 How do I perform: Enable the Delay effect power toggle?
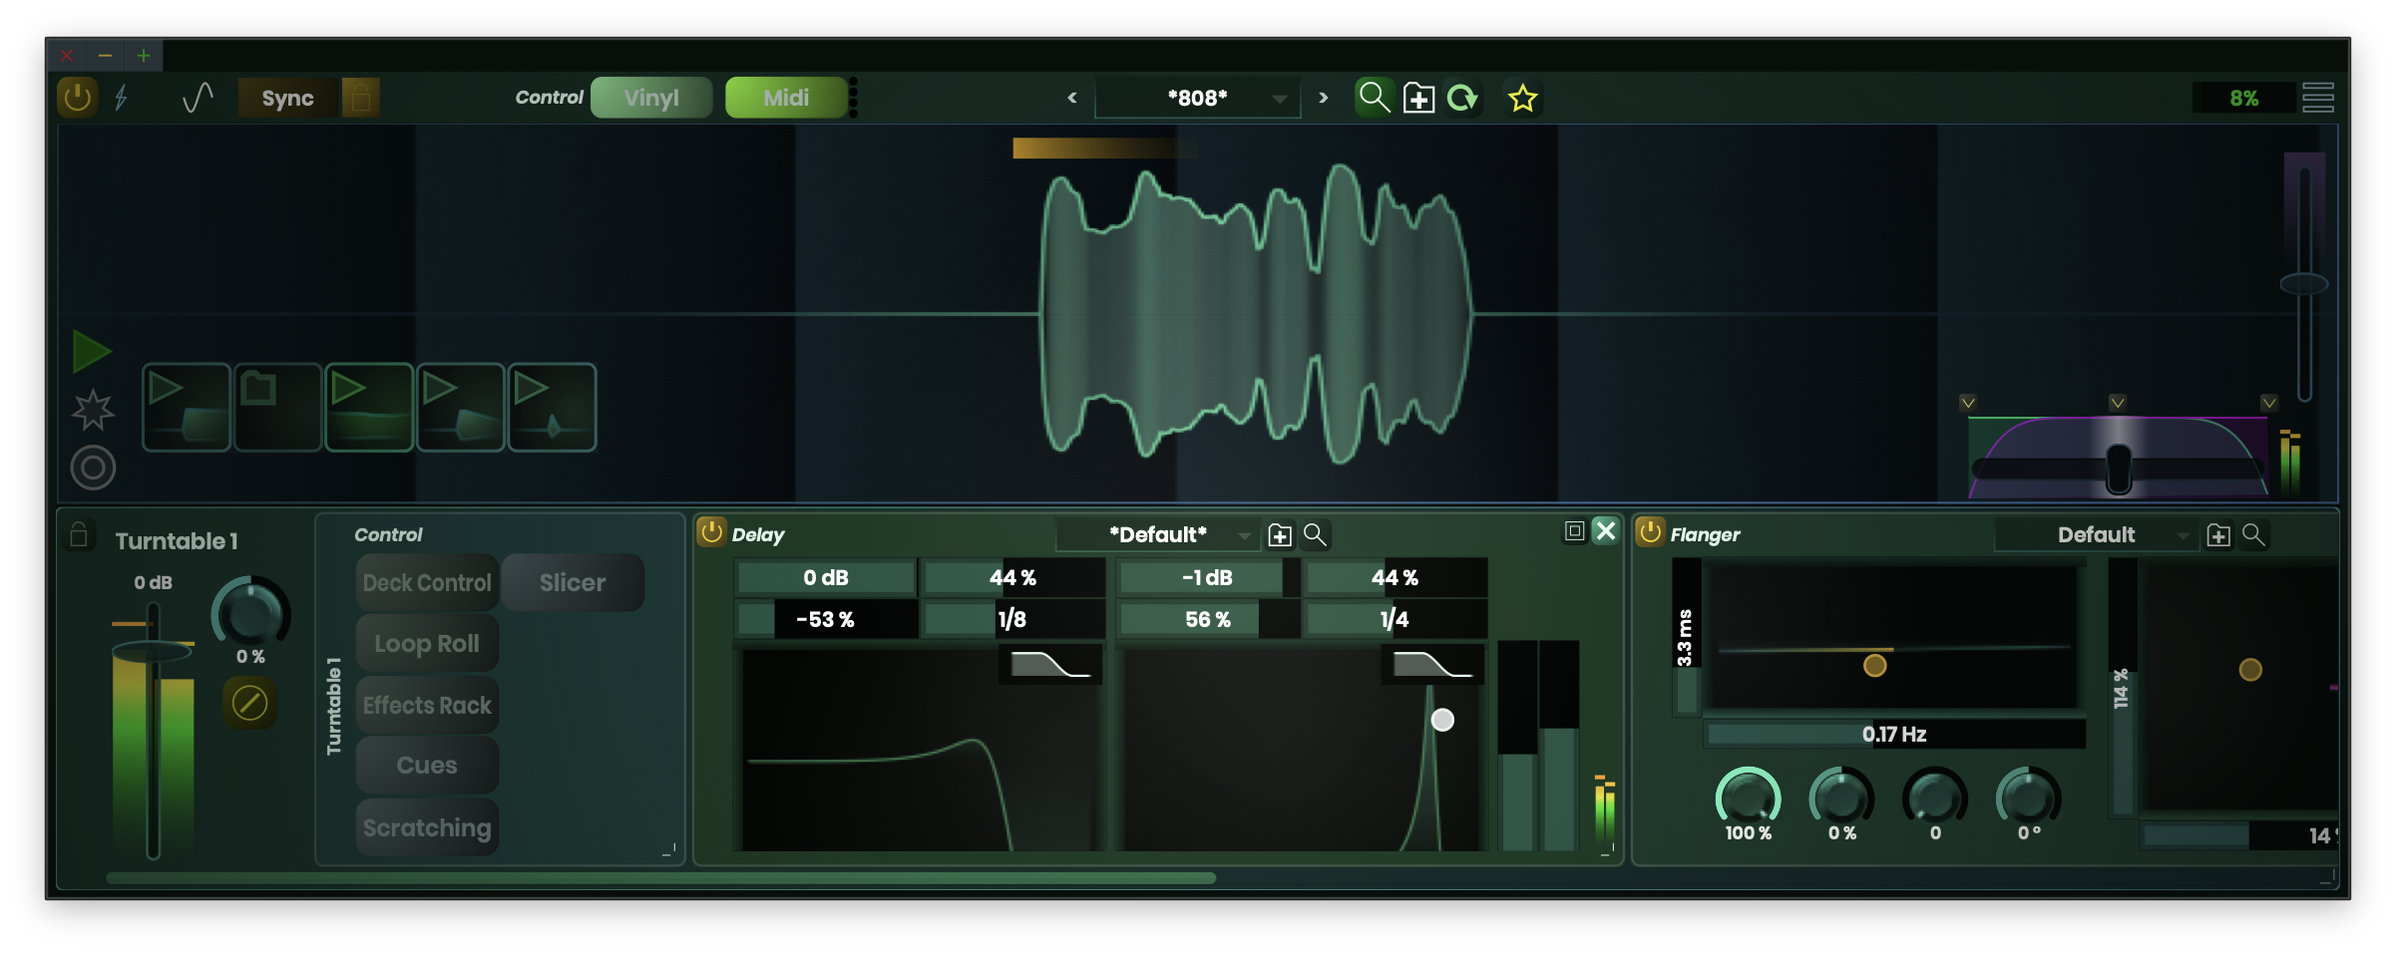[x=710, y=532]
